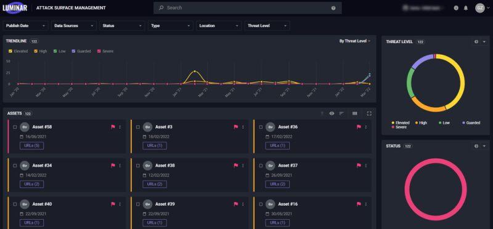
Task: Expand Assets panel to fullscreen
Action: point(369,113)
